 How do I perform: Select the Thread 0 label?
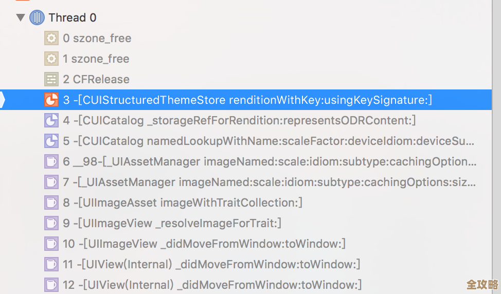73,17
